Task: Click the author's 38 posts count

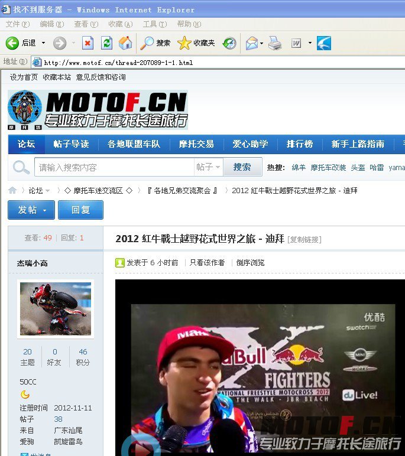Action: 58,419
